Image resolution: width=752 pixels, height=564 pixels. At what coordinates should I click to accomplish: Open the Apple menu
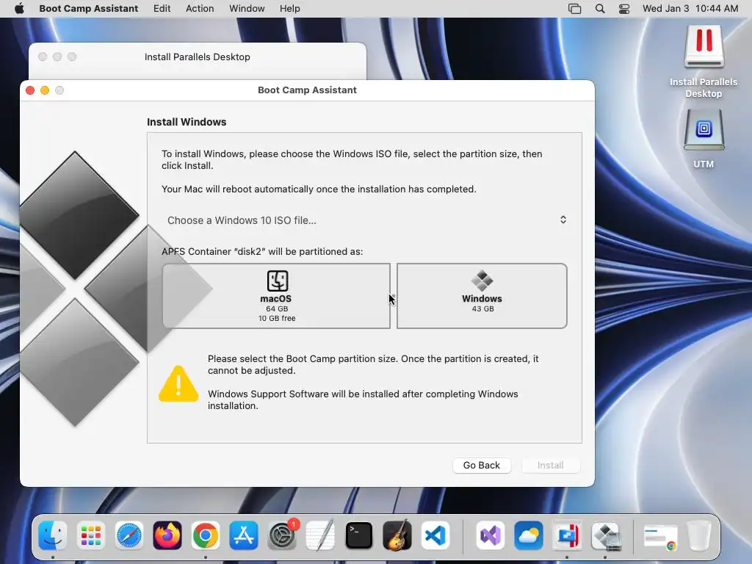coord(19,9)
